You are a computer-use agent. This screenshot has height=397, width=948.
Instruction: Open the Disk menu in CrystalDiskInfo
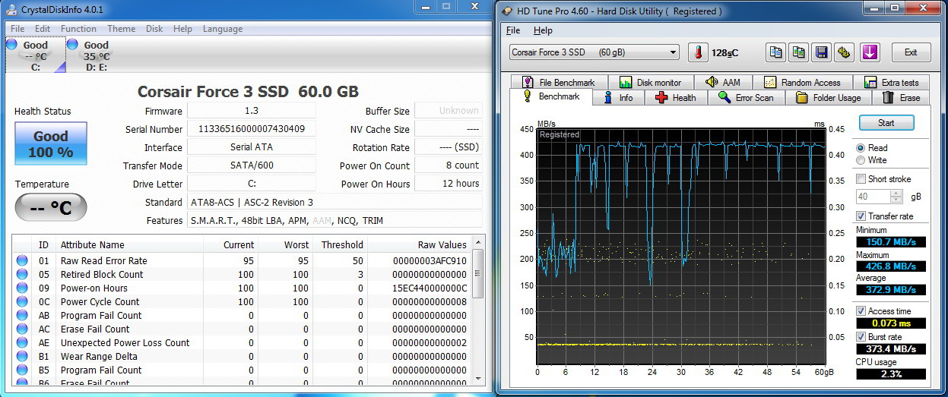tap(154, 29)
